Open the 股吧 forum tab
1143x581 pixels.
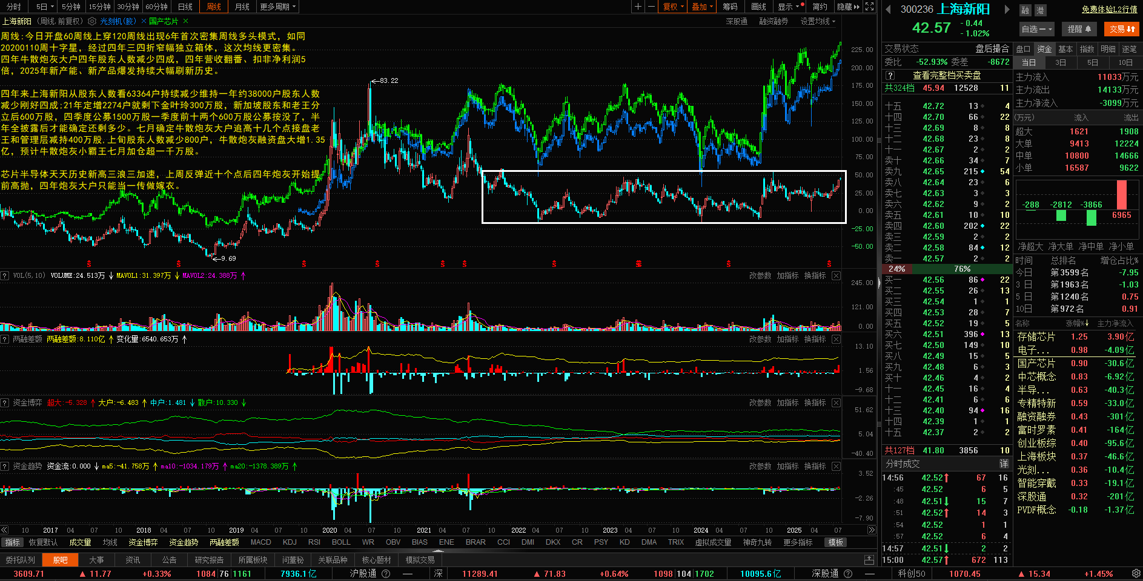click(61, 560)
